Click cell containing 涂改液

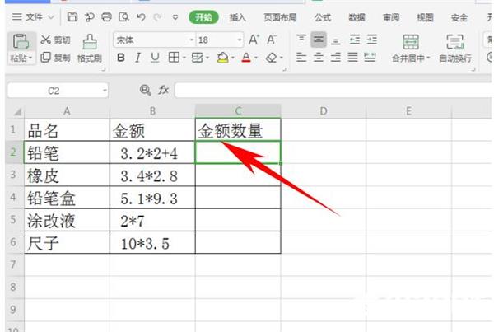[68, 220]
